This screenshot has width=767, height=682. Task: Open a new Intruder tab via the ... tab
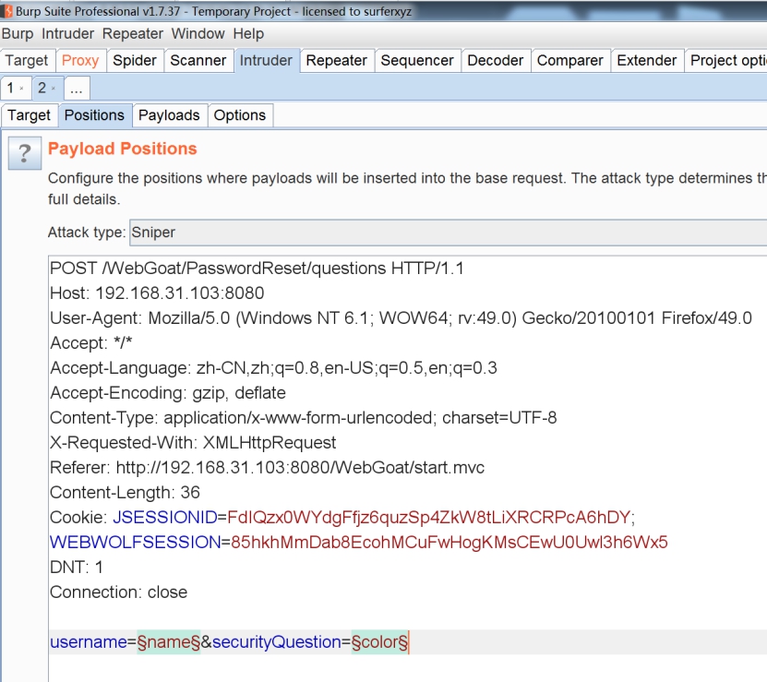tap(77, 89)
